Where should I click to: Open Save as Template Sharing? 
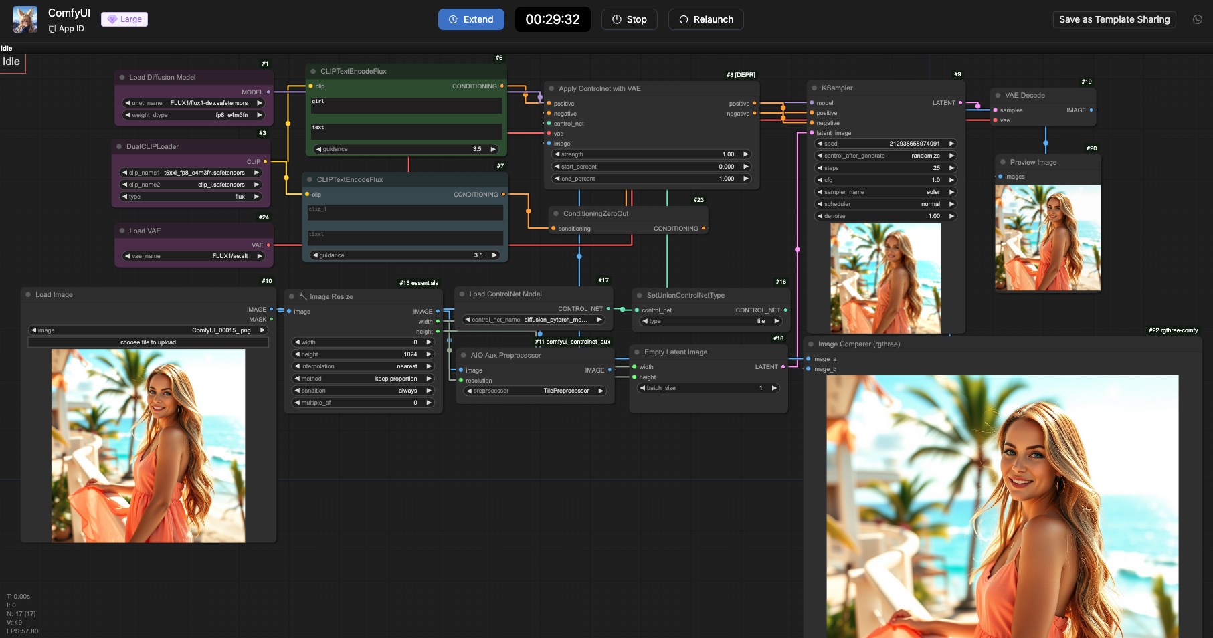coord(1114,19)
